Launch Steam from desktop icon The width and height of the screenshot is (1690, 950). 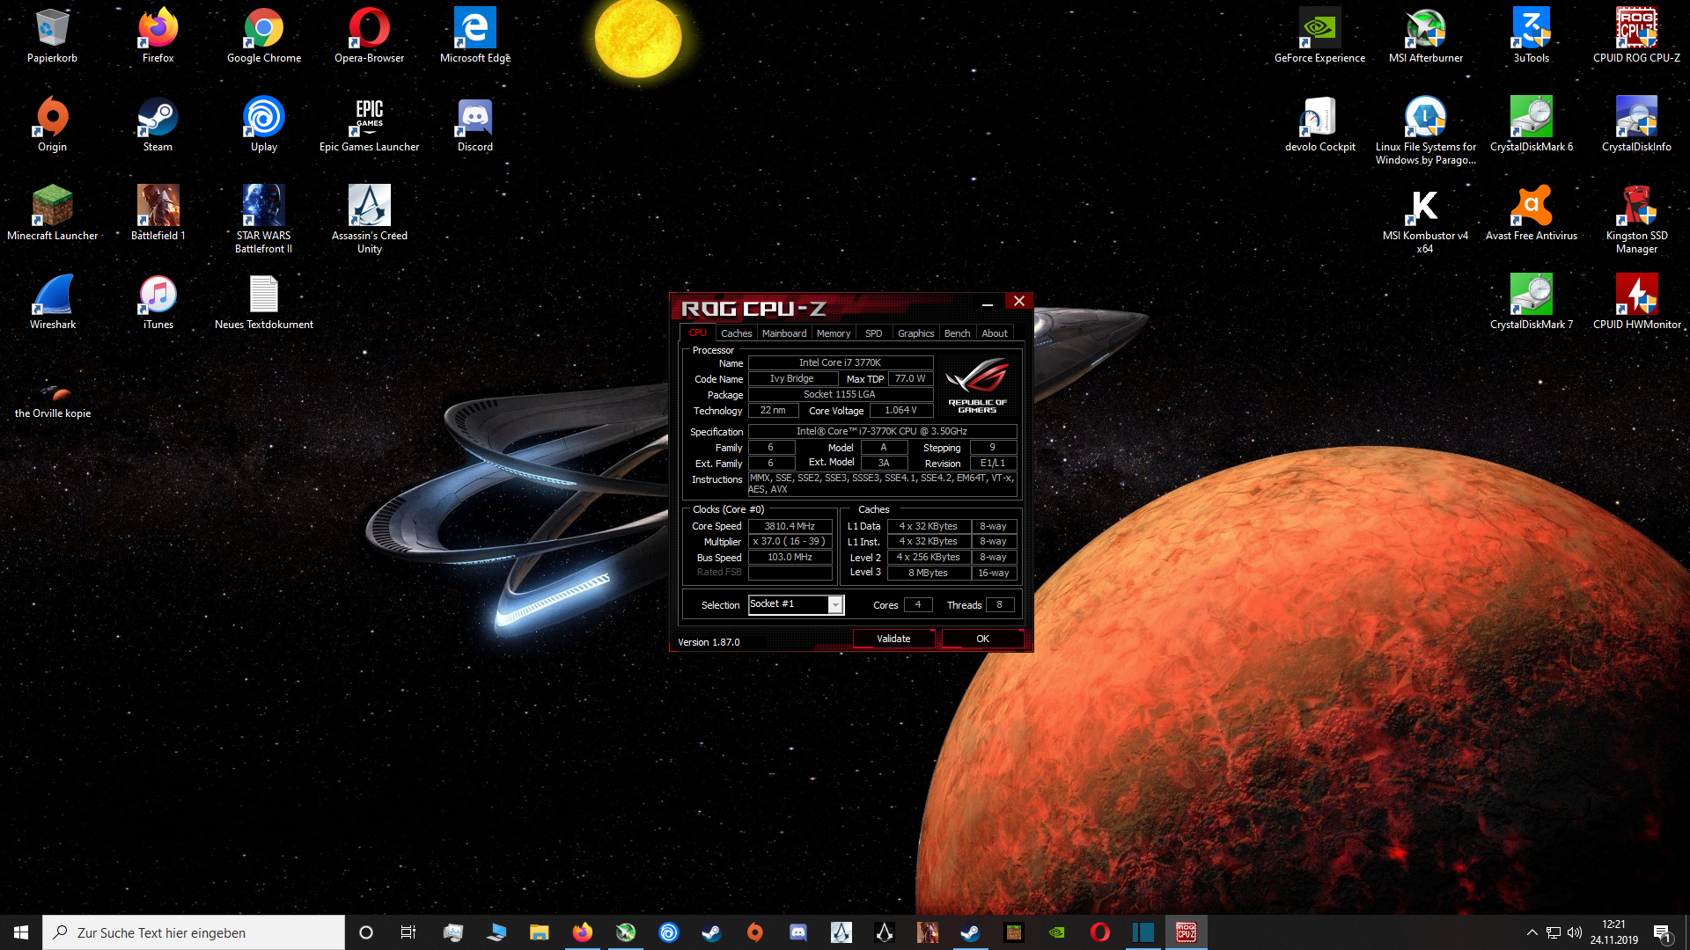pos(158,125)
